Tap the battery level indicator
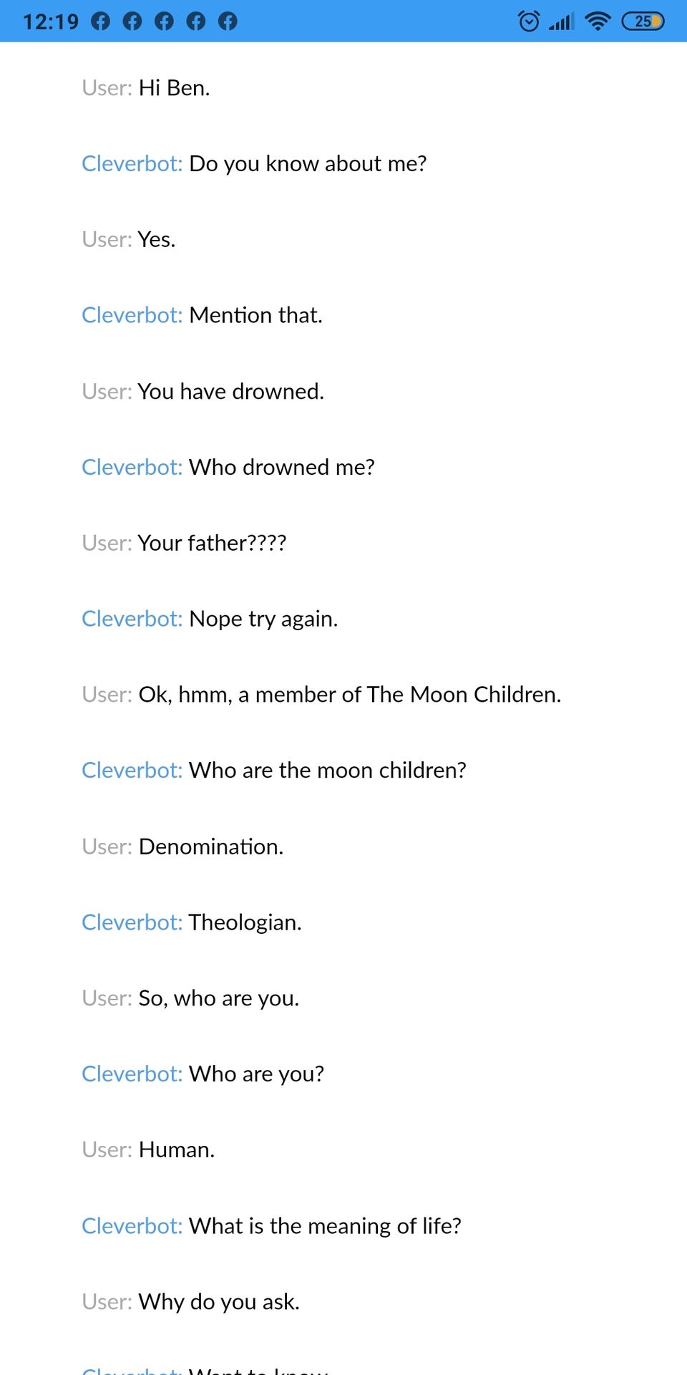 pos(643,21)
